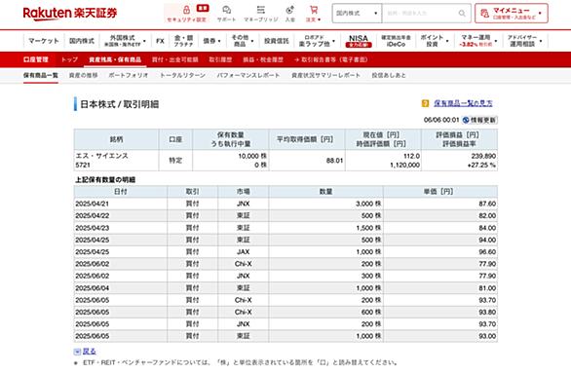Image resolution: width=571 pixels, height=373 pixels.
Task: Click the 1,120,000 market value
Action: [404, 166]
